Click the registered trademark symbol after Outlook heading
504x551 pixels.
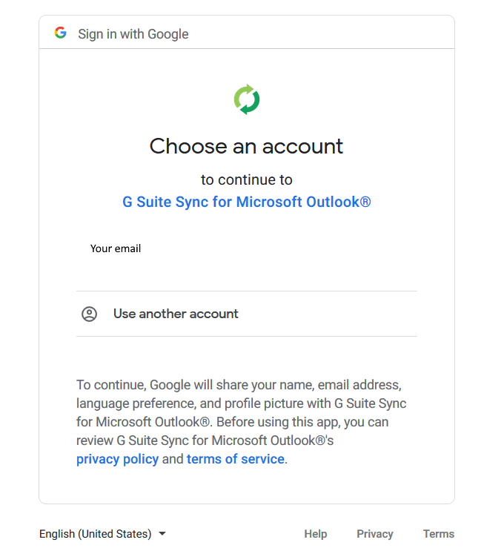pyautogui.click(x=365, y=201)
